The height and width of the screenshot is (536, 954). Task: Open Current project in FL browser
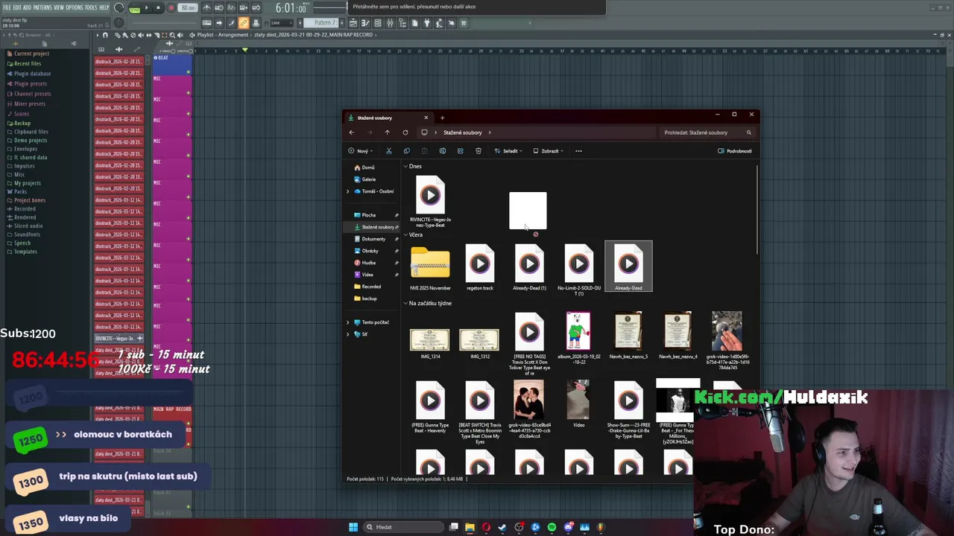tap(31, 54)
